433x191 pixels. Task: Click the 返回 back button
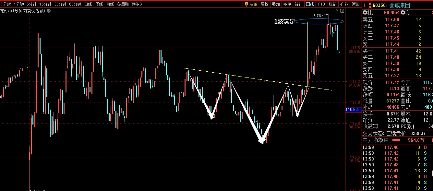356,4
